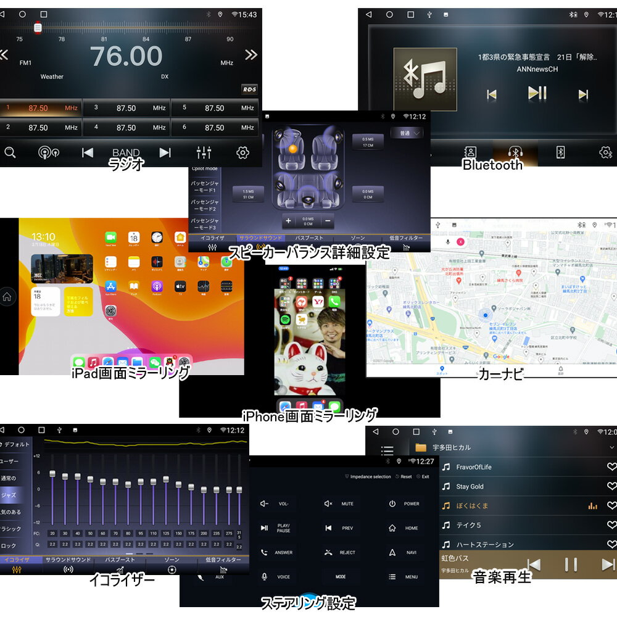617x617 pixels.
Task: Switch to the バスブースト tab in speaker settings
Action: point(308,238)
